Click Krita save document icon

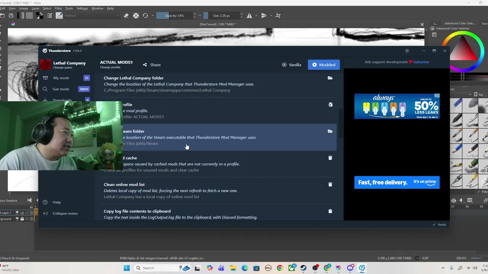[x=11, y=16]
